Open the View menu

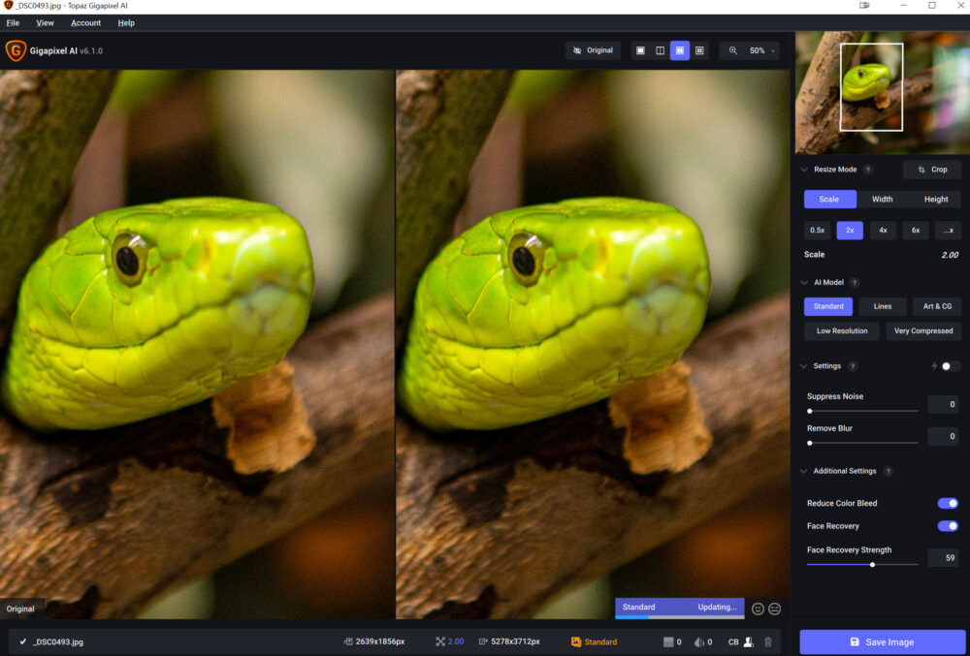46,23
